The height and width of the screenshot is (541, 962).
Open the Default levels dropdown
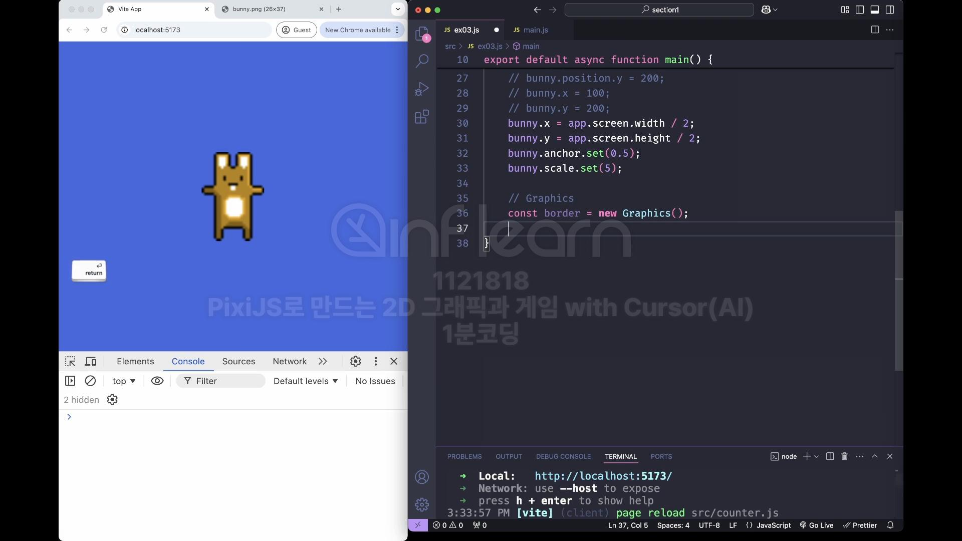click(306, 381)
